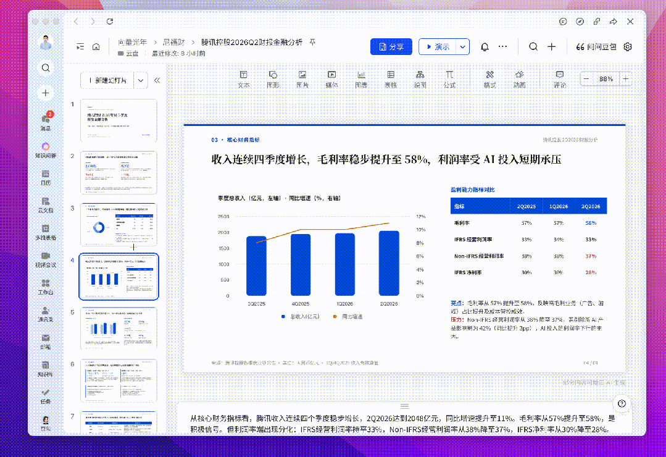
Task: Click the plus icon beside header search
Action: pyautogui.click(x=551, y=47)
